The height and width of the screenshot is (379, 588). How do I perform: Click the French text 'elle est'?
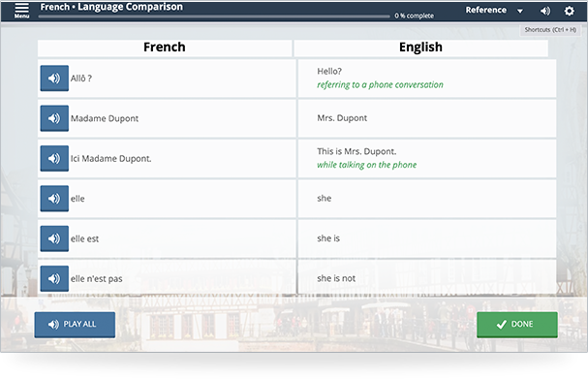[x=84, y=239]
